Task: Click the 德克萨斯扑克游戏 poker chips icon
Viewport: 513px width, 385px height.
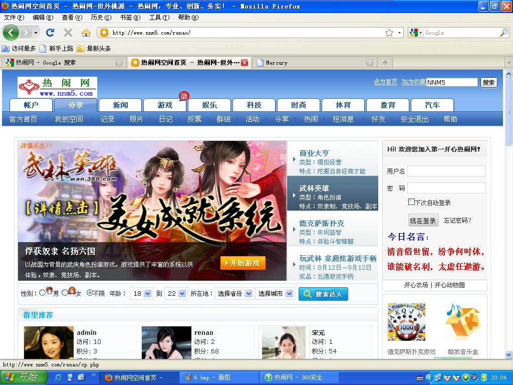Action: click(x=406, y=322)
